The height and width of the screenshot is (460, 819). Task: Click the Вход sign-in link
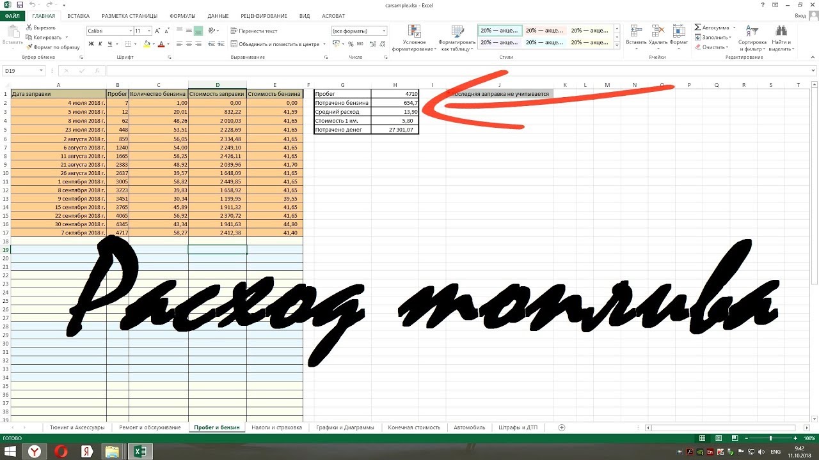point(800,15)
